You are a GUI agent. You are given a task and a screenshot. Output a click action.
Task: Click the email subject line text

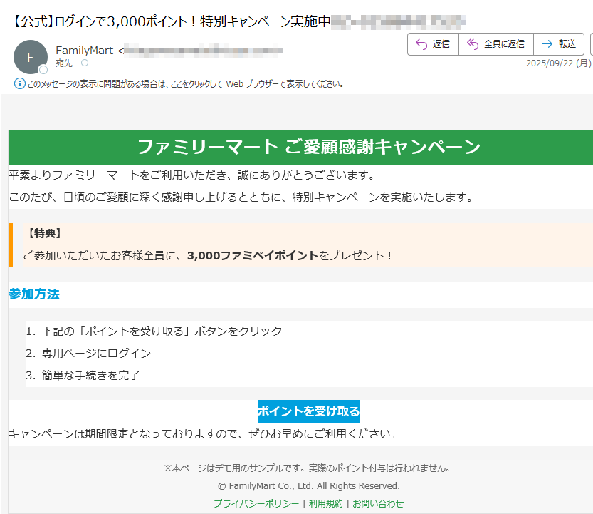171,21
